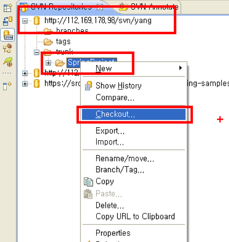Choose Delete... from context menu
Screen dimensions: 229x242
[x=134, y=205]
